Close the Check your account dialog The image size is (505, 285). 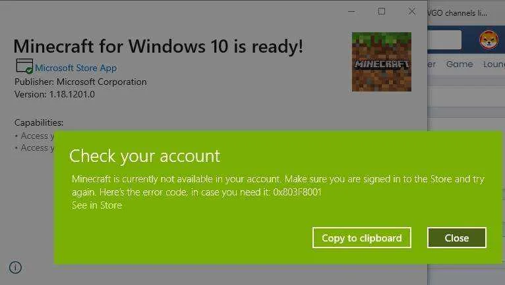[x=457, y=238]
